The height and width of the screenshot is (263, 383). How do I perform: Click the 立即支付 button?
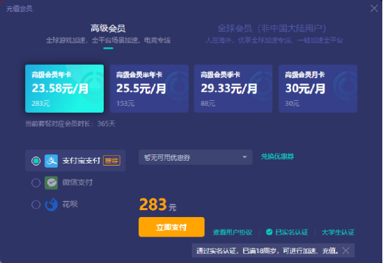click(171, 227)
